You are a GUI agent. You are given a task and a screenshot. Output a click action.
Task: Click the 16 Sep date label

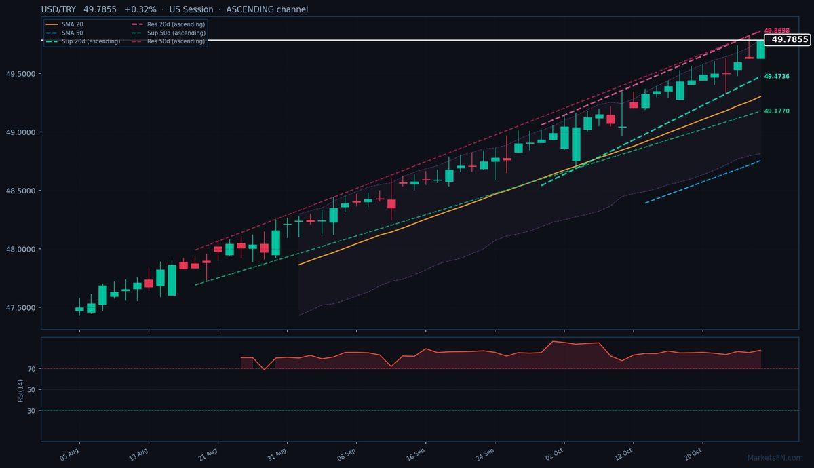coord(416,454)
